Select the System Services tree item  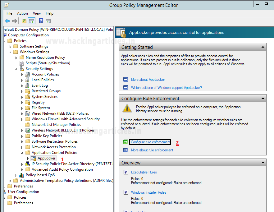(x=44, y=97)
